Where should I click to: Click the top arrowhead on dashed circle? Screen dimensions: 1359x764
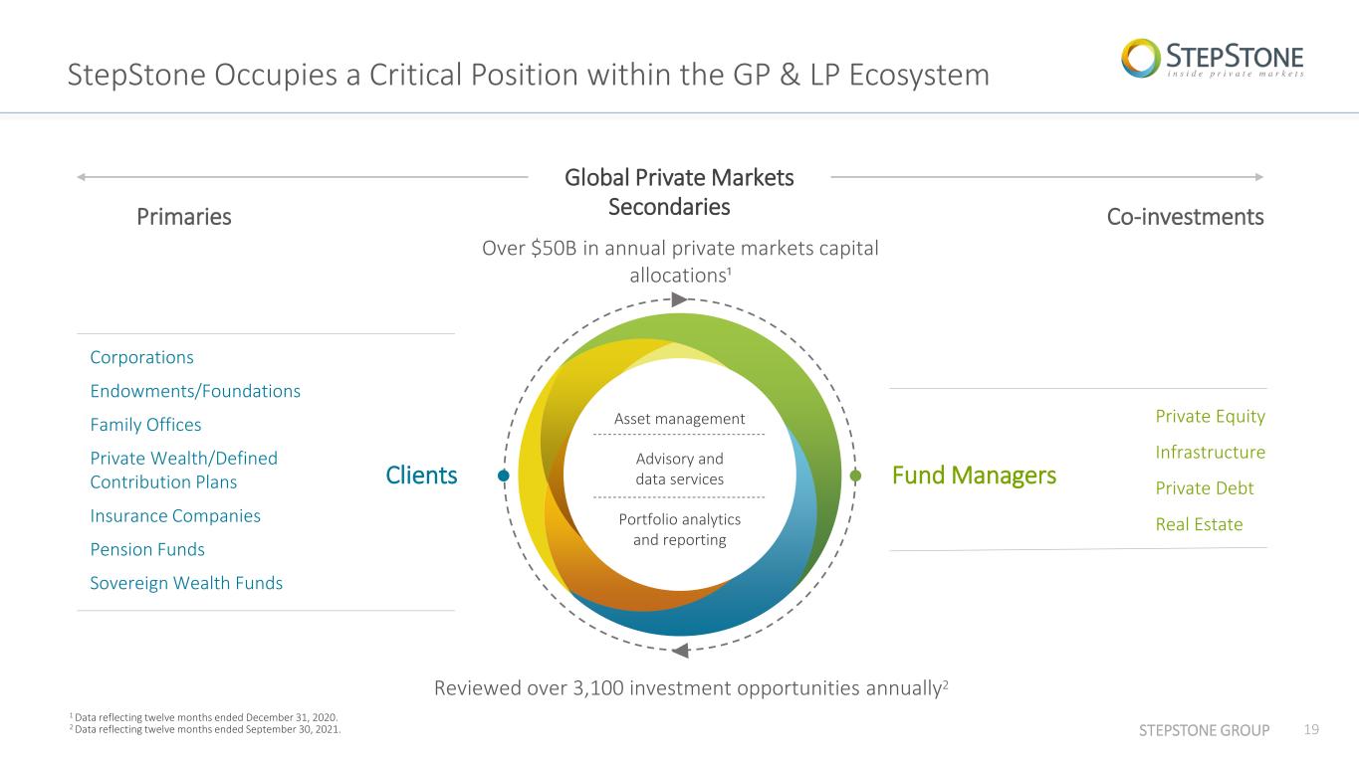point(679,299)
